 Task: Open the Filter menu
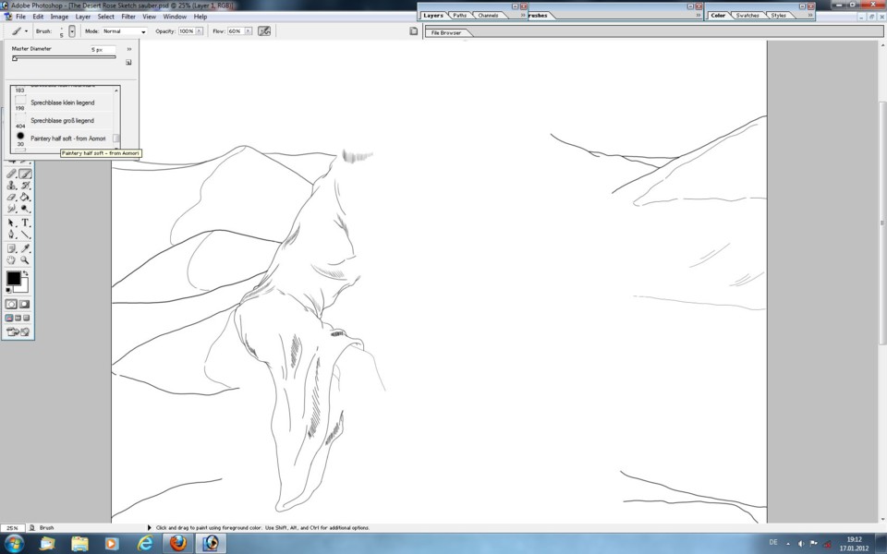click(128, 17)
